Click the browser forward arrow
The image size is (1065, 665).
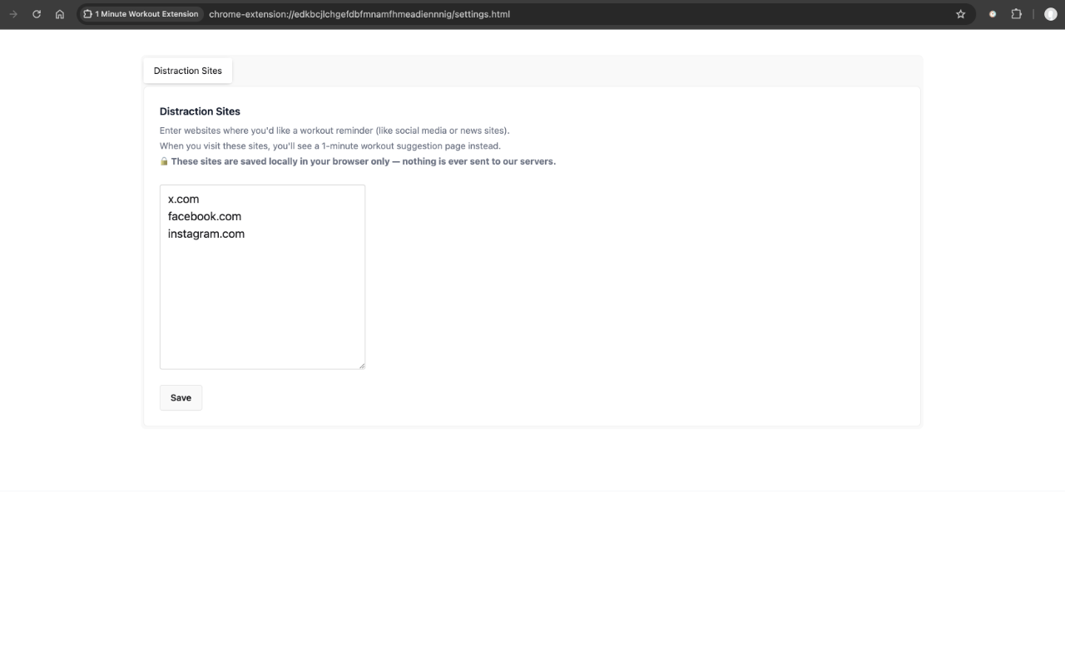(x=13, y=14)
